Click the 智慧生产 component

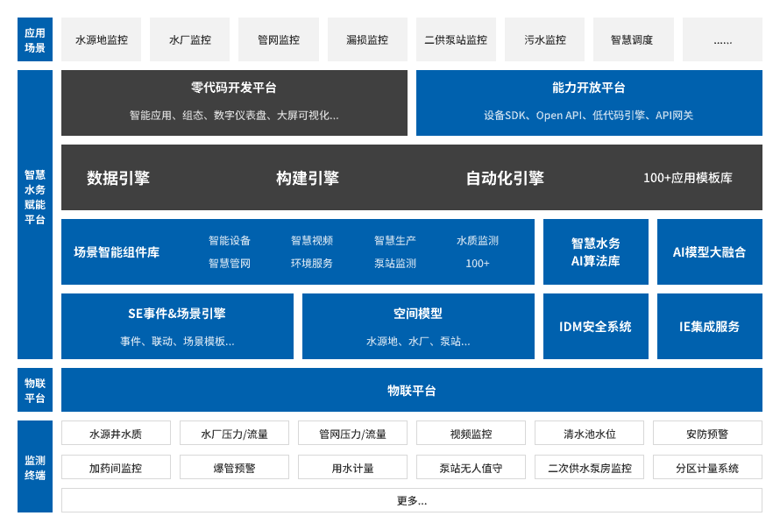[395, 241]
